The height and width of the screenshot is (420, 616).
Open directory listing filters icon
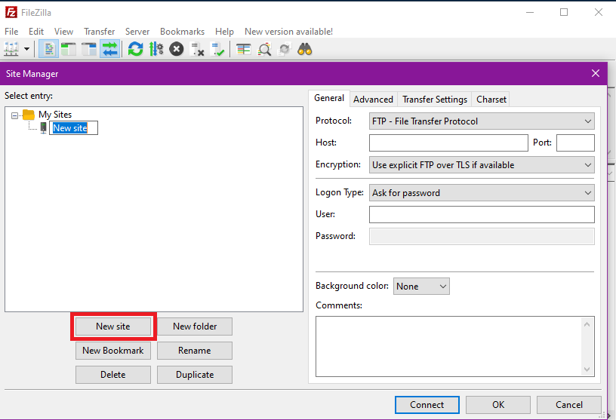coord(244,50)
